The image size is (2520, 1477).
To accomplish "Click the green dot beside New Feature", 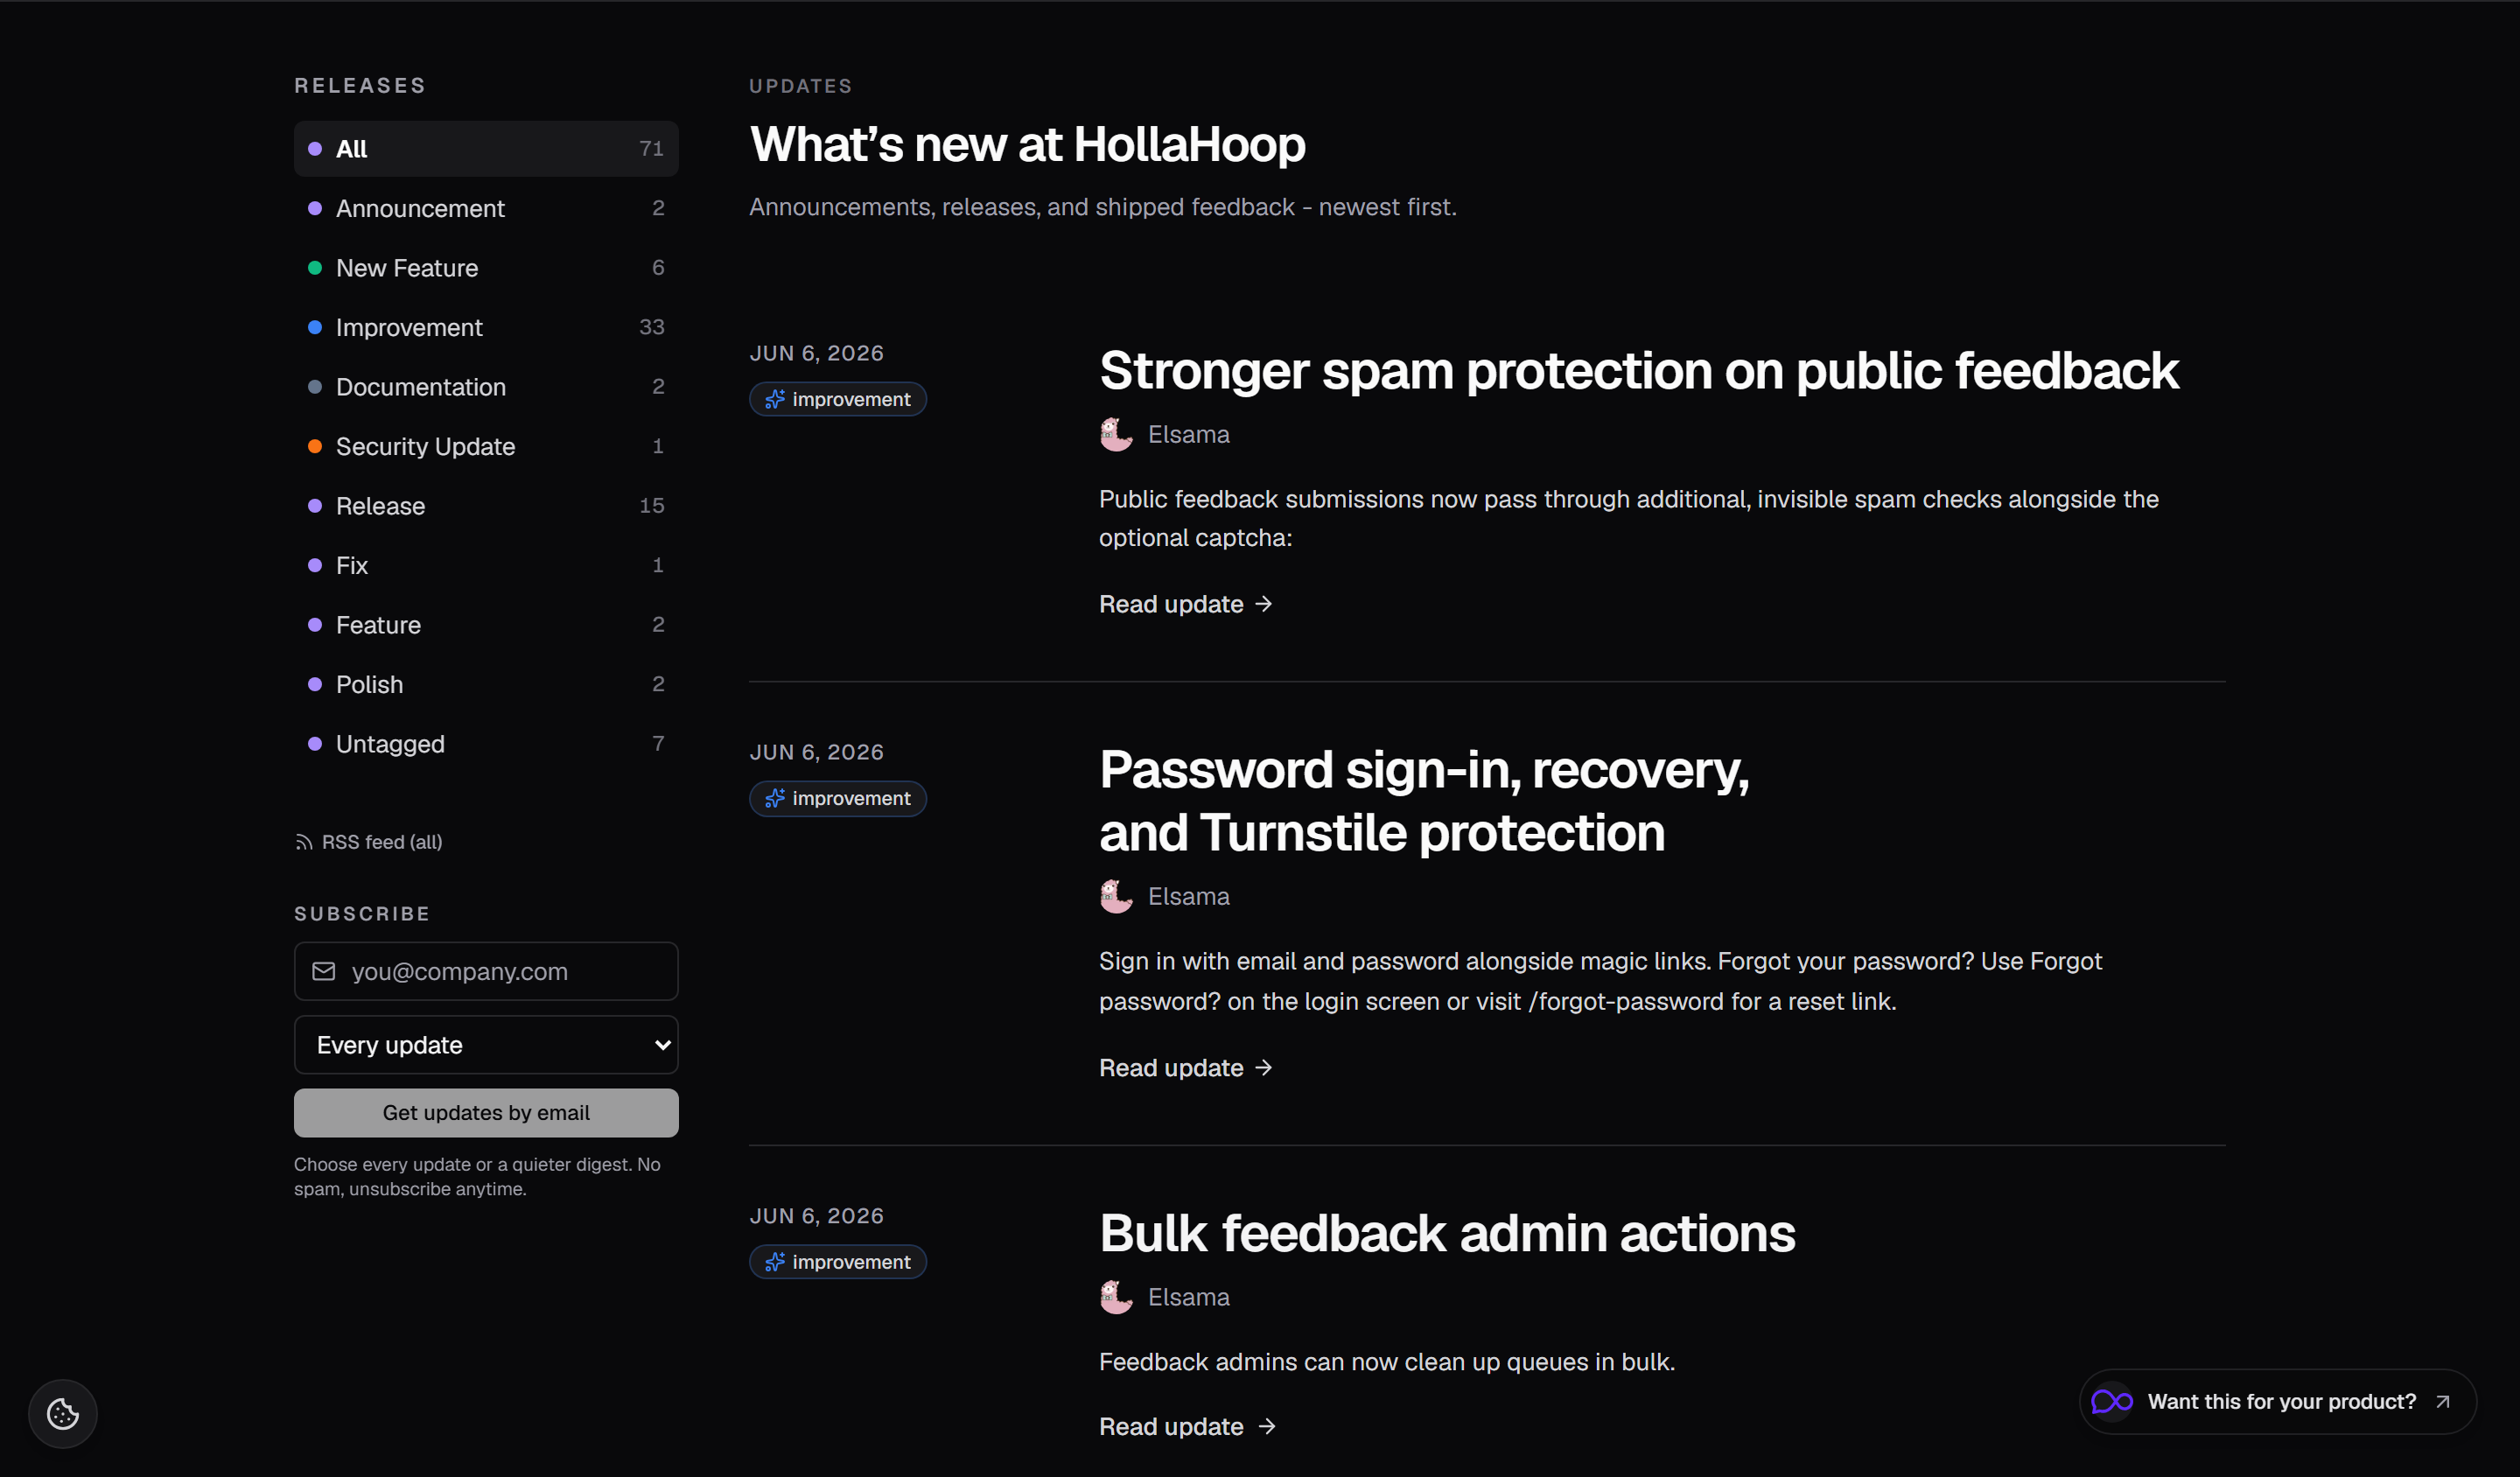I will [x=315, y=268].
